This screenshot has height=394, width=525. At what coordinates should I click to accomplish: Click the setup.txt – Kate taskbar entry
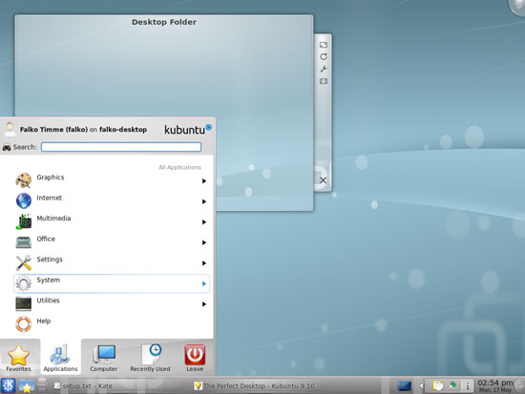[84, 386]
